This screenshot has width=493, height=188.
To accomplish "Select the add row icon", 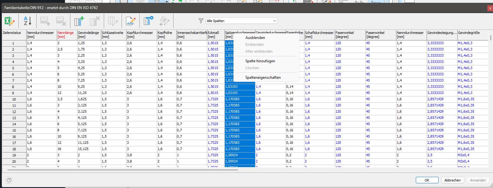I will (45, 21).
